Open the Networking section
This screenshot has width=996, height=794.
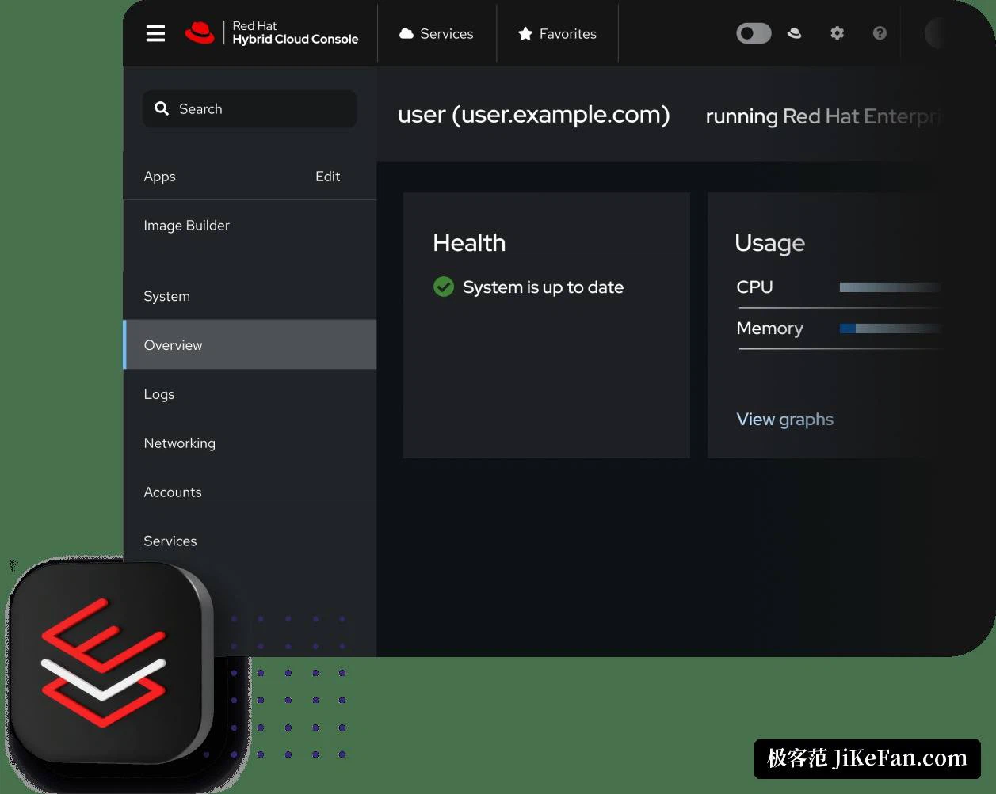coord(179,443)
